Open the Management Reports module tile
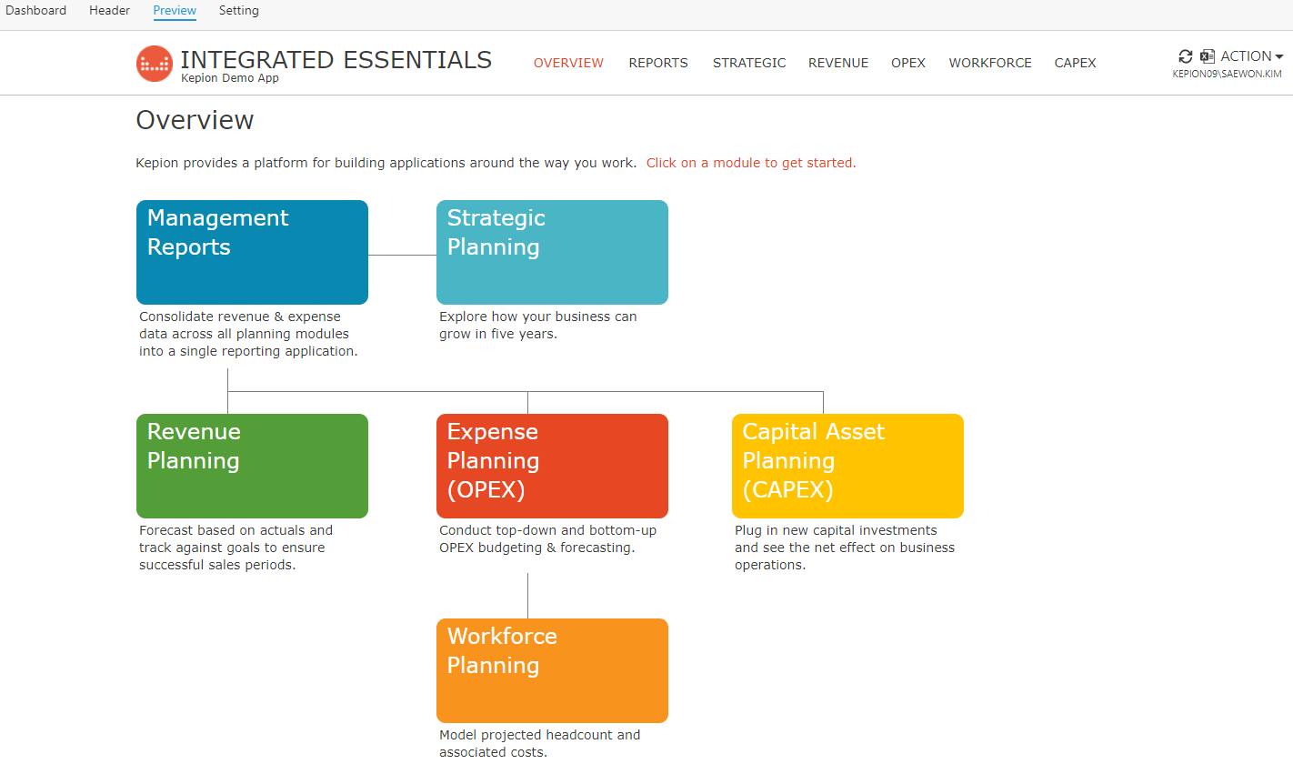Image resolution: width=1293 pixels, height=764 pixels. (252, 252)
